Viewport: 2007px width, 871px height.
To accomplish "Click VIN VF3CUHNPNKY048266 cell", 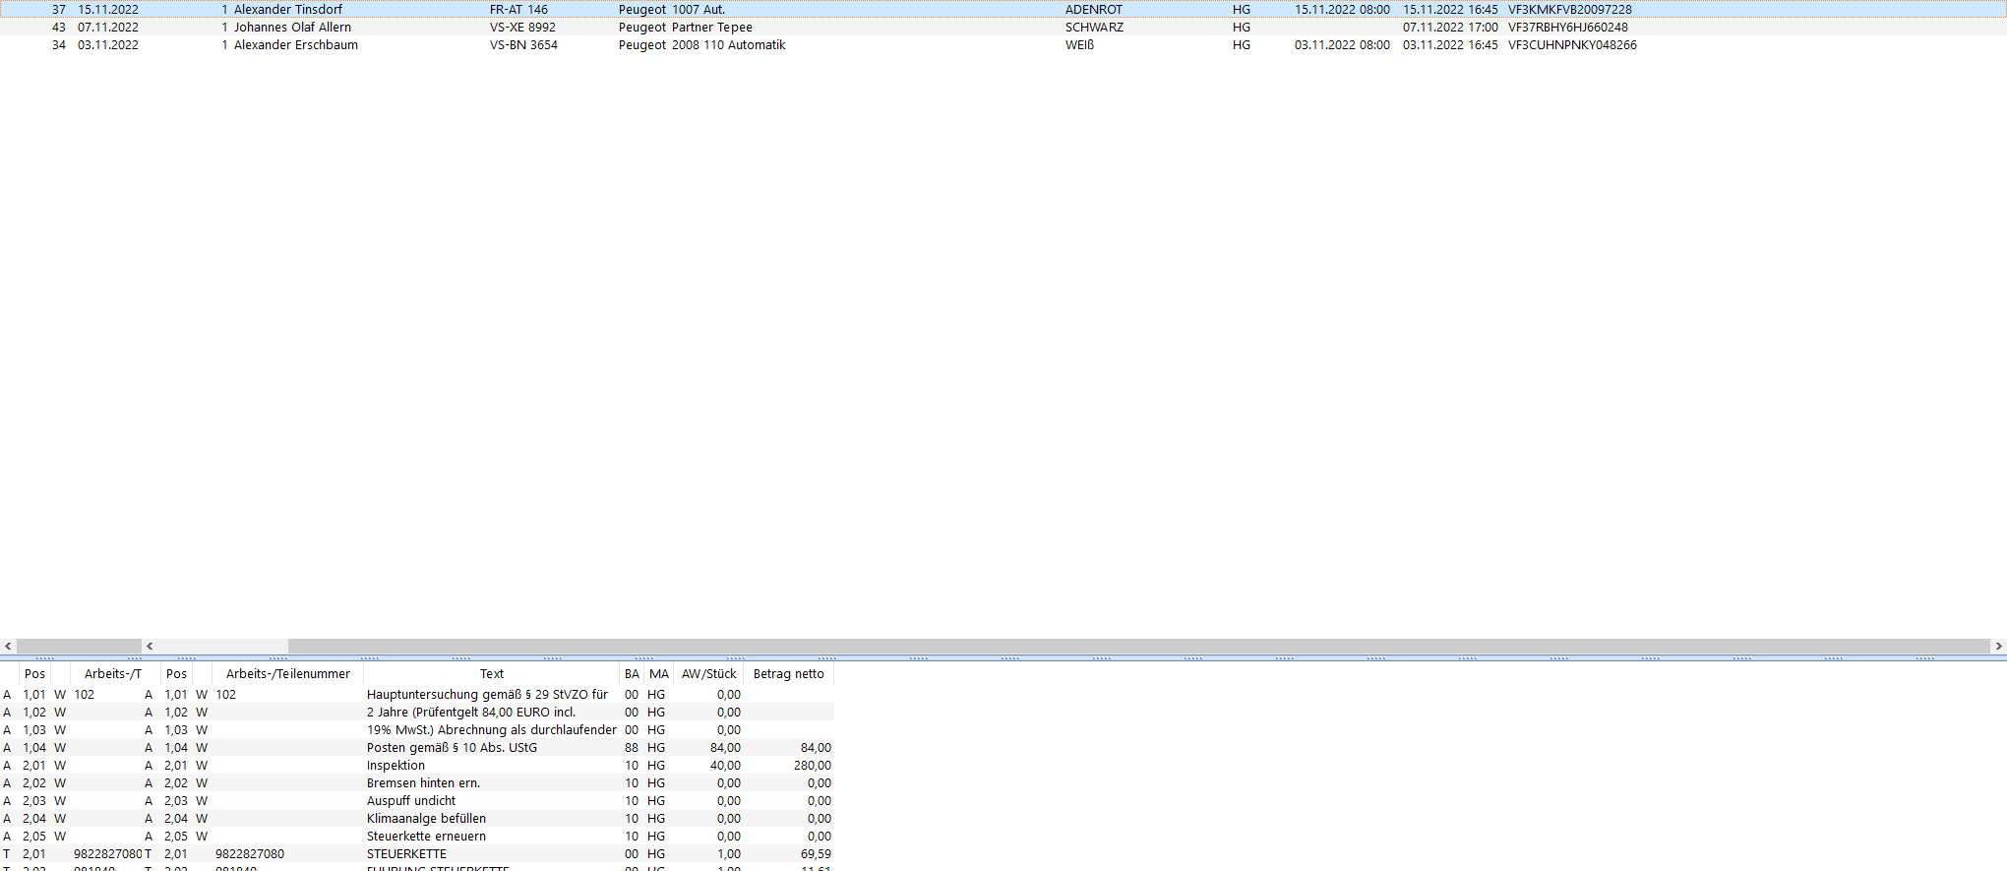I will pyautogui.click(x=1572, y=45).
